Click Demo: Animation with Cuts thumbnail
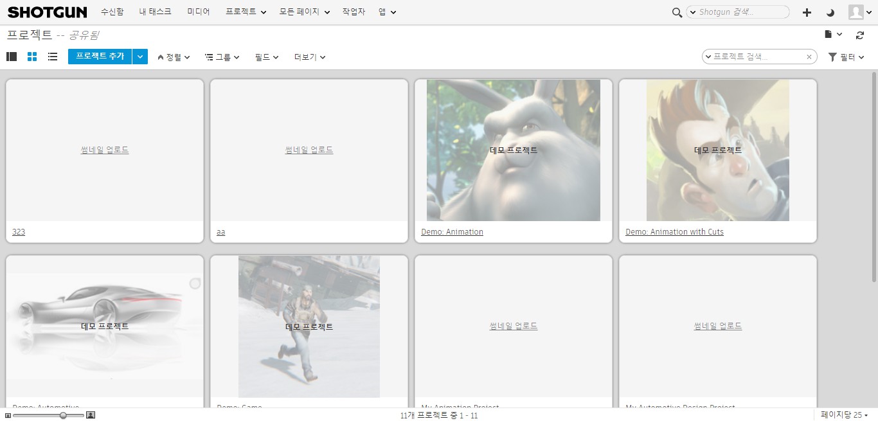Screen dimensions: 878x421 pyautogui.click(x=718, y=150)
